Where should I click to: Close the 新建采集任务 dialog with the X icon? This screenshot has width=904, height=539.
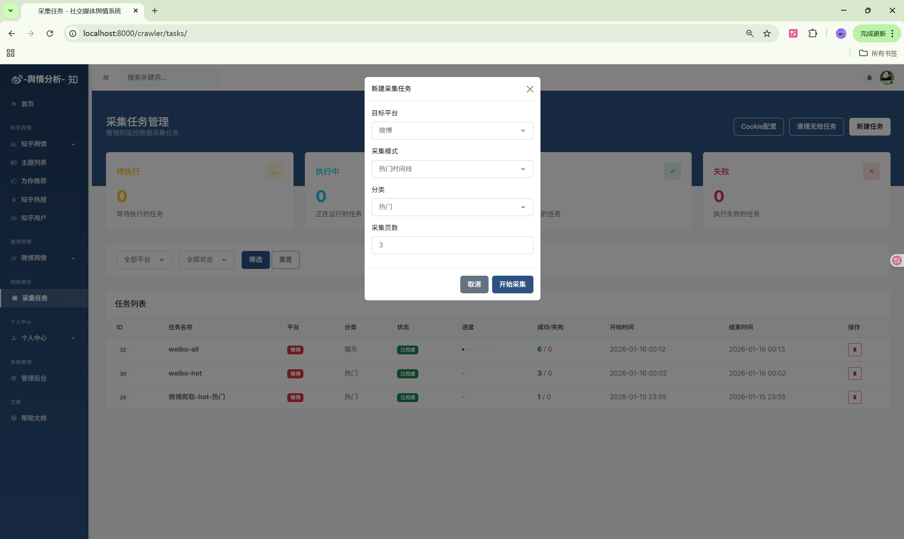point(530,89)
